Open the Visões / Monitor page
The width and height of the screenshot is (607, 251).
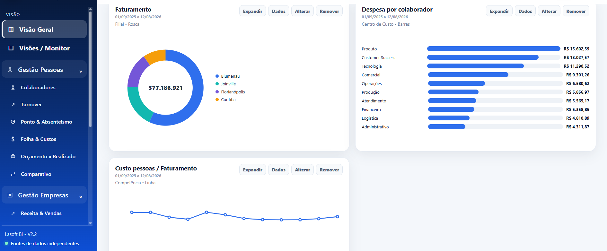[44, 48]
